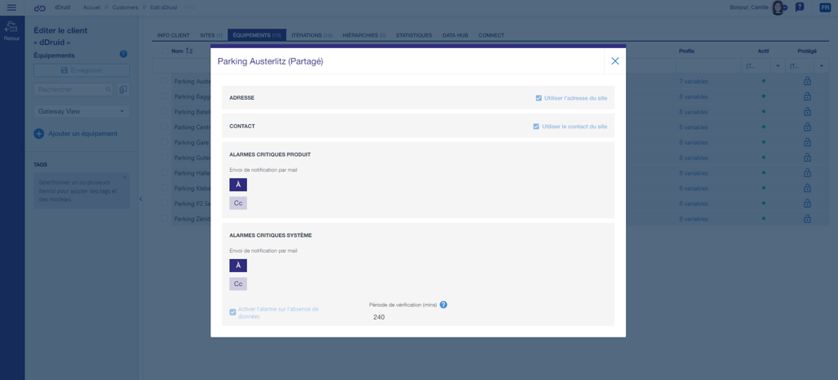The image size is (838, 380).
Task: Open help icon next to Équipements heading
Action: [124, 54]
